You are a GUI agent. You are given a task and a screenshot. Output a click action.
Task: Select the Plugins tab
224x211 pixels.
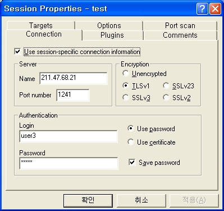(112, 35)
